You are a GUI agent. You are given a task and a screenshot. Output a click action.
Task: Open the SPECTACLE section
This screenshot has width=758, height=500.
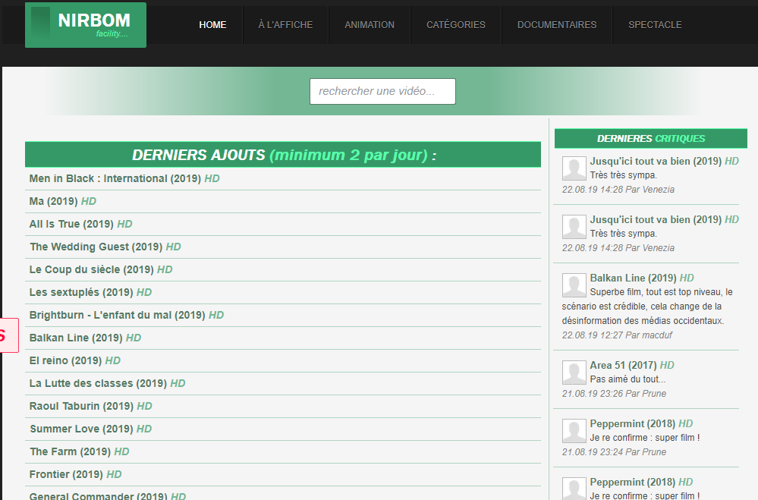pos(655,25)
